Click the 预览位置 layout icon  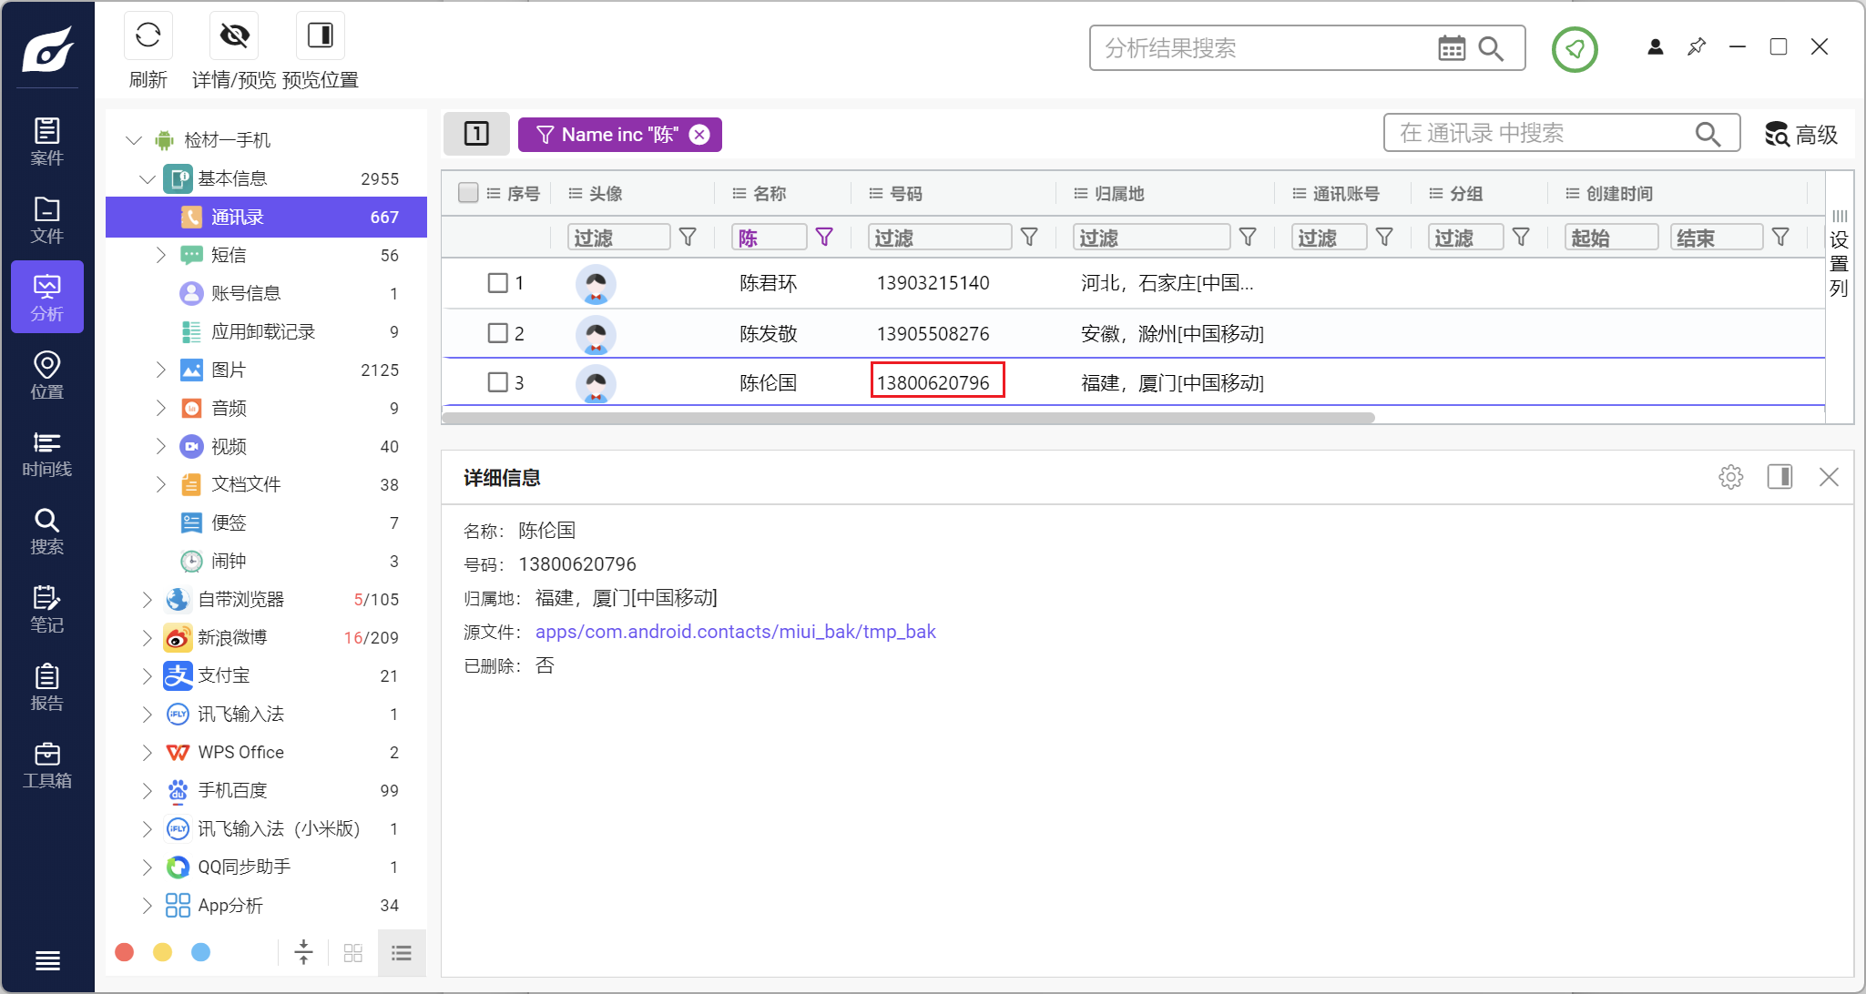pos(321,35)
